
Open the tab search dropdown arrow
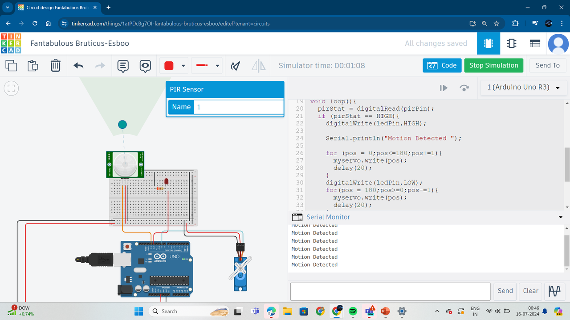pos(8,8)
